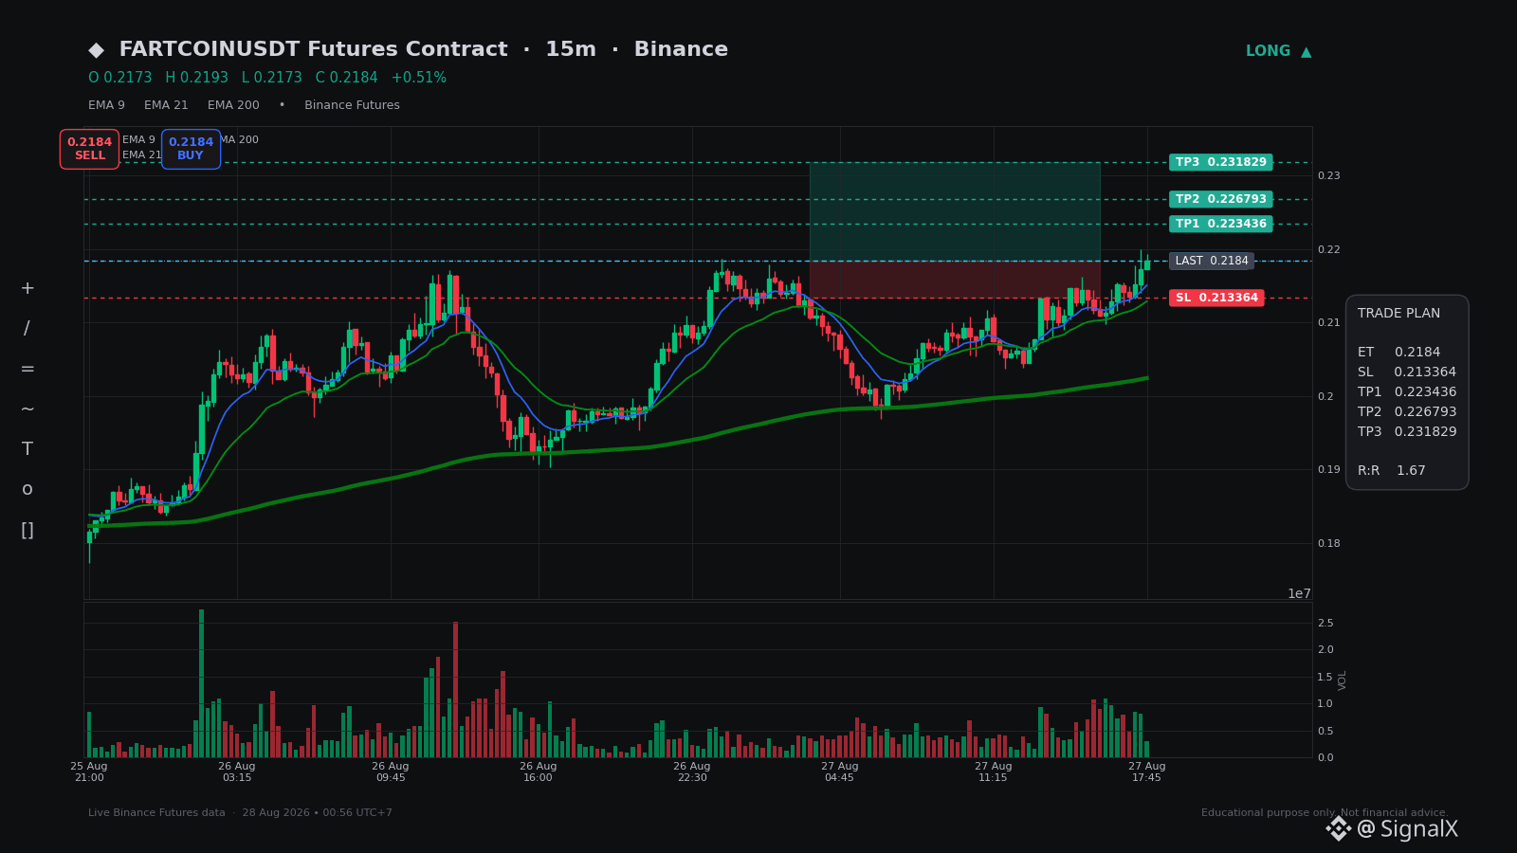Screen dimensions: 1517x853
Task: Click the 0.23 price axis label
Action: pos(1328,176)
